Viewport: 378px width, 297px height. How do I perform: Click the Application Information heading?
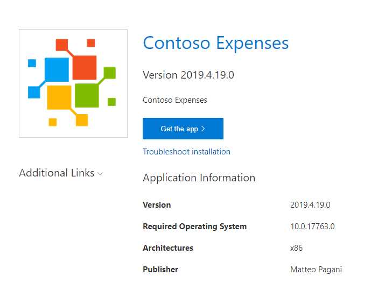point(199,178)
